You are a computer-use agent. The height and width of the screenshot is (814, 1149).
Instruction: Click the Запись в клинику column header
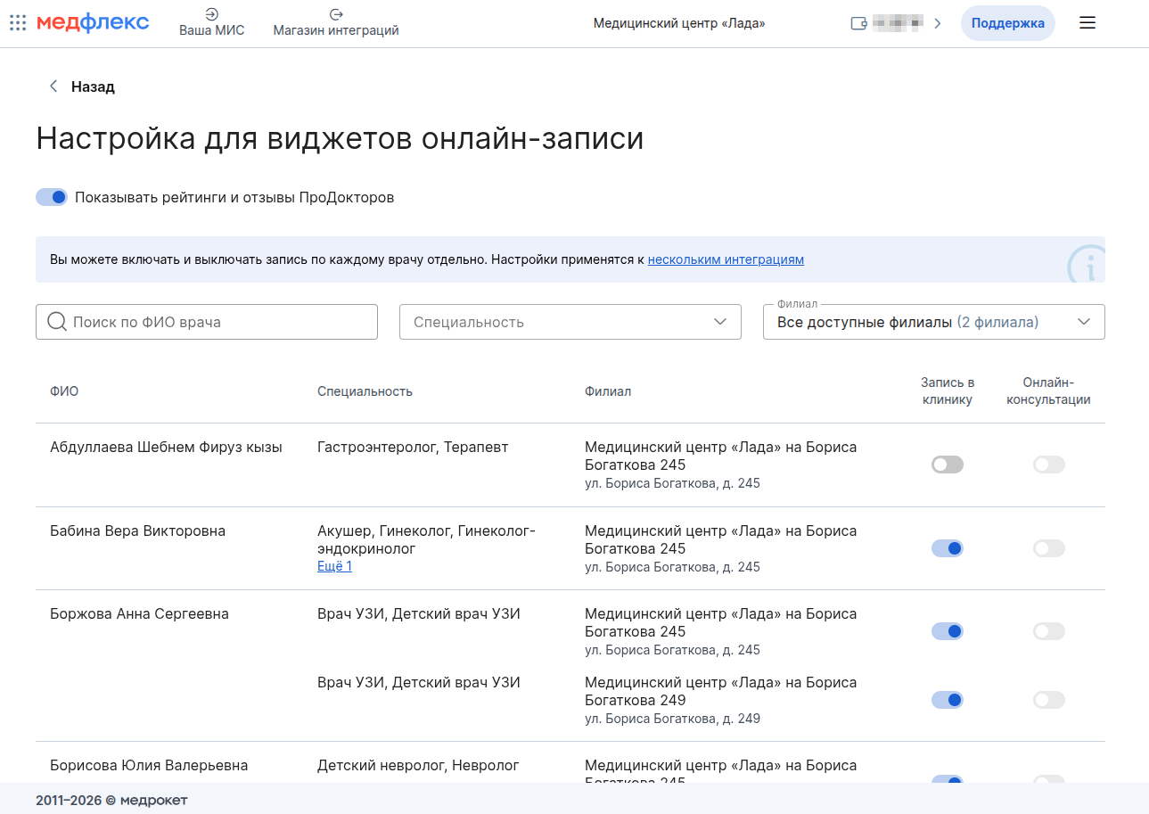pos(948,391)
